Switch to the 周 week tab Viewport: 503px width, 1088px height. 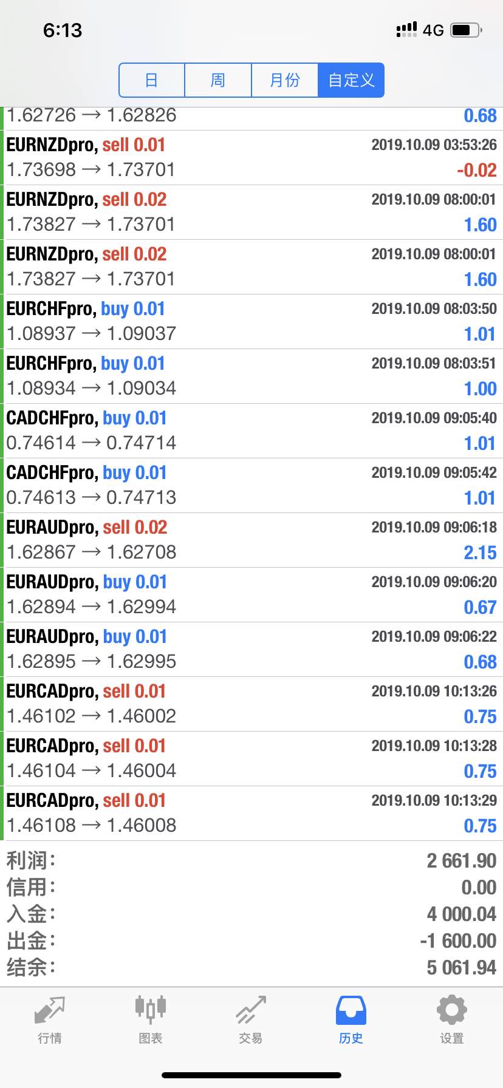pos(218,80)
